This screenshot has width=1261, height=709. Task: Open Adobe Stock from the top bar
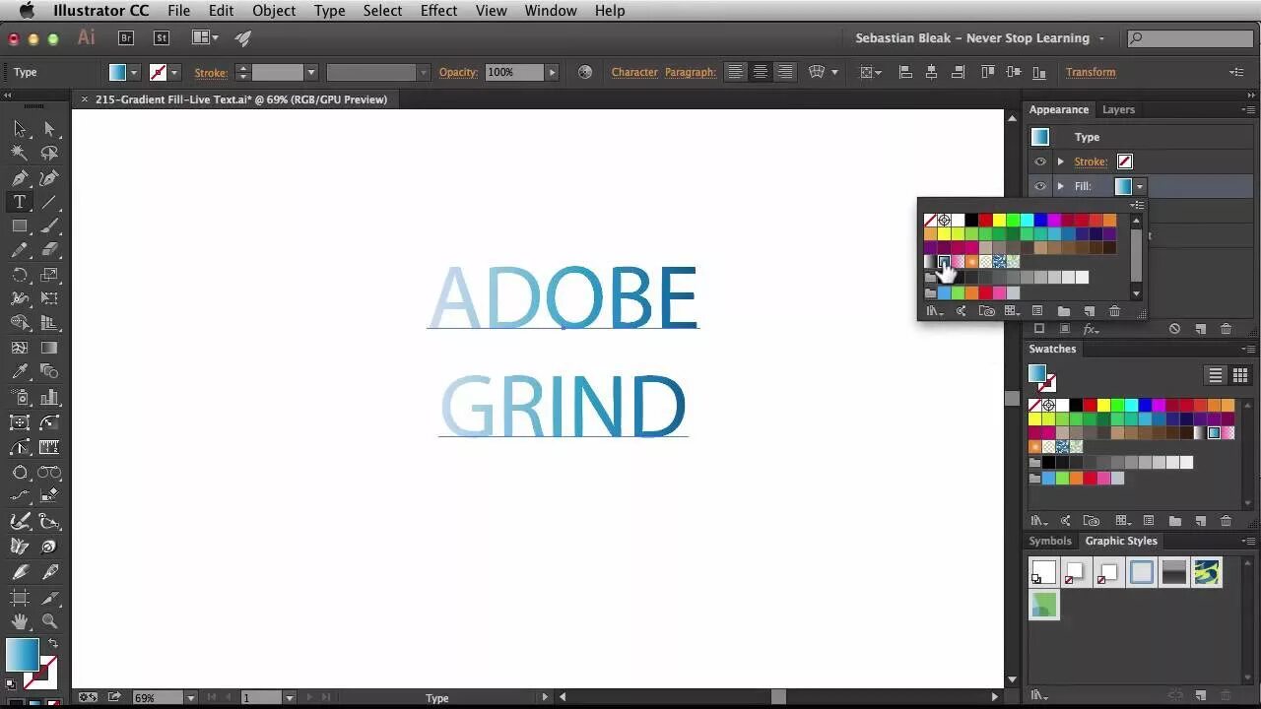click(x=162, y=38)
